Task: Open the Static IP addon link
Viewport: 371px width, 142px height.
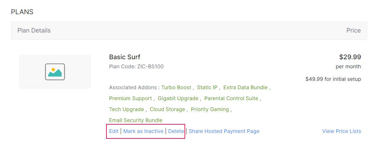Action: (207, 87)
